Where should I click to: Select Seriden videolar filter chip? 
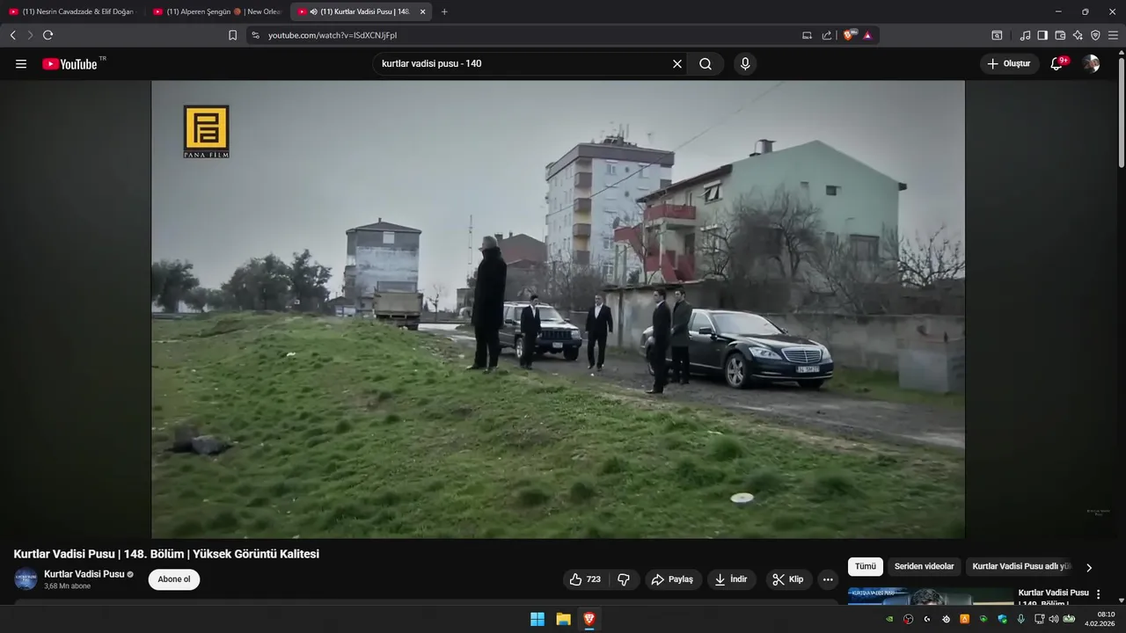coord(924,567)
